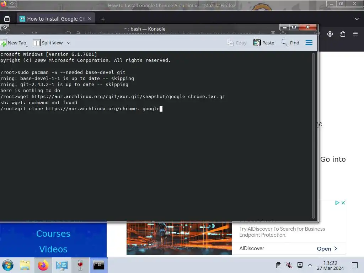This screenshot has width=364, height=273.
Task: Open Firefox application hamburger menu
Action: [355, 34]
